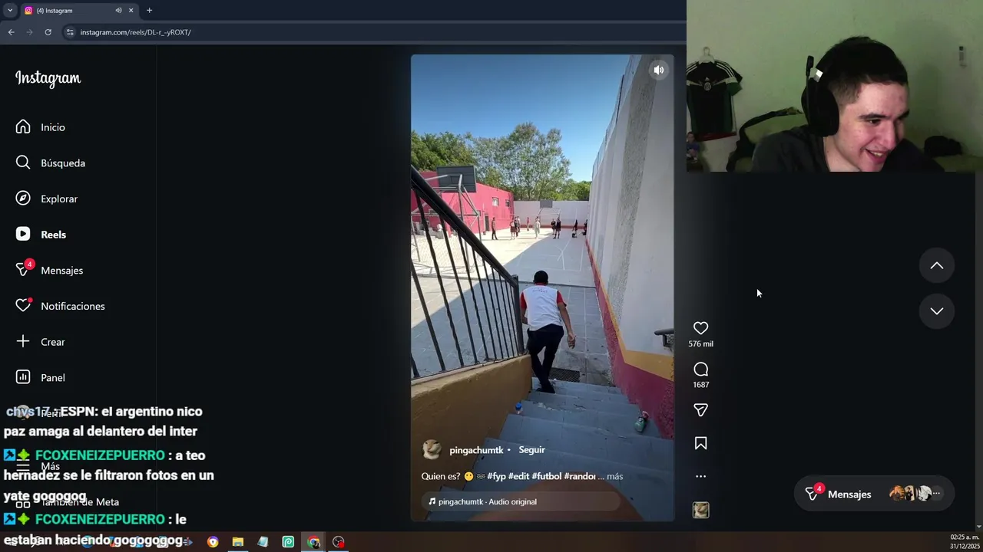Click Seguir to follow pingachumtk
The image size is (983, 552).
coord(531,450)
